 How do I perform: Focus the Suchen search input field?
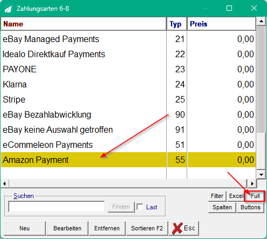[56, 207]
